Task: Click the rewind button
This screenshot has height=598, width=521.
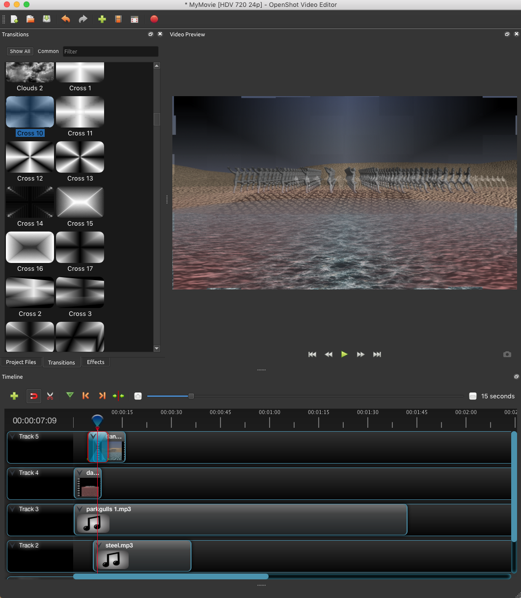Action: [329, 354]
